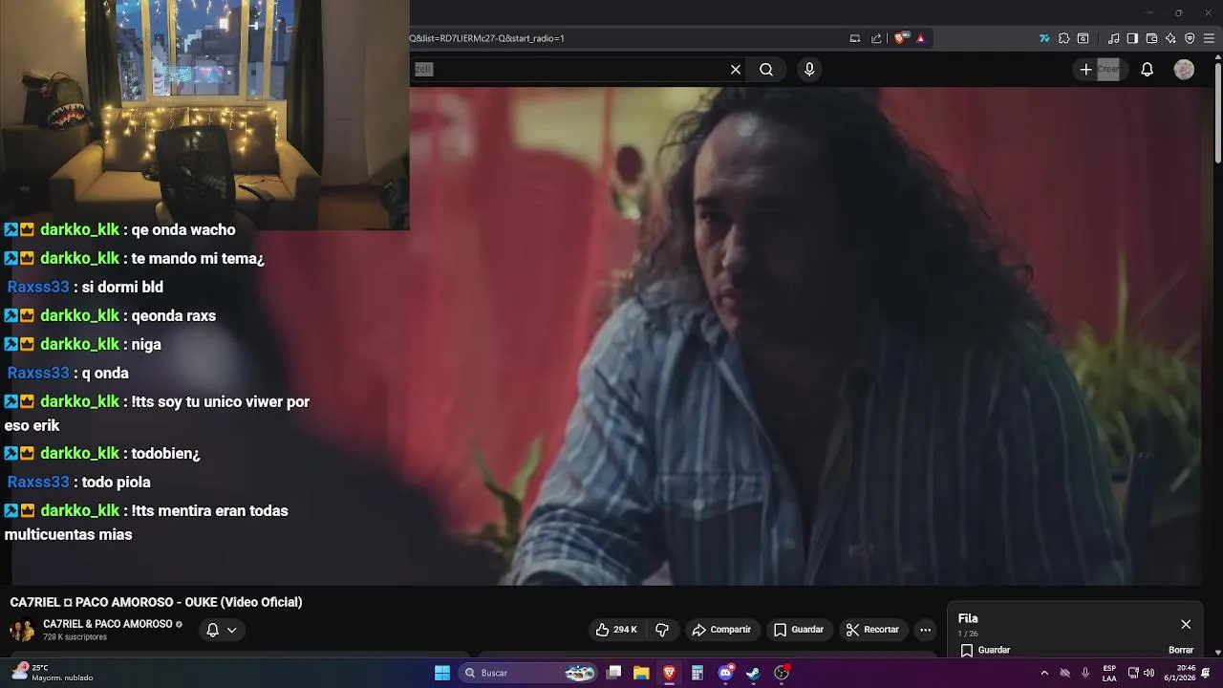Screen dimensions: 1223x688
Task: Open the browser hamburger main menu
Action: click(x=1210, y=38)
